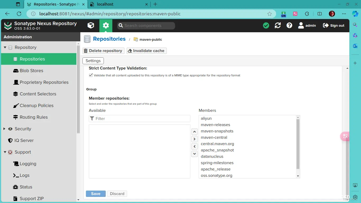Click Invalidate cache button
Viewport: 361px width, 203px height.
[x=146, y=51]
